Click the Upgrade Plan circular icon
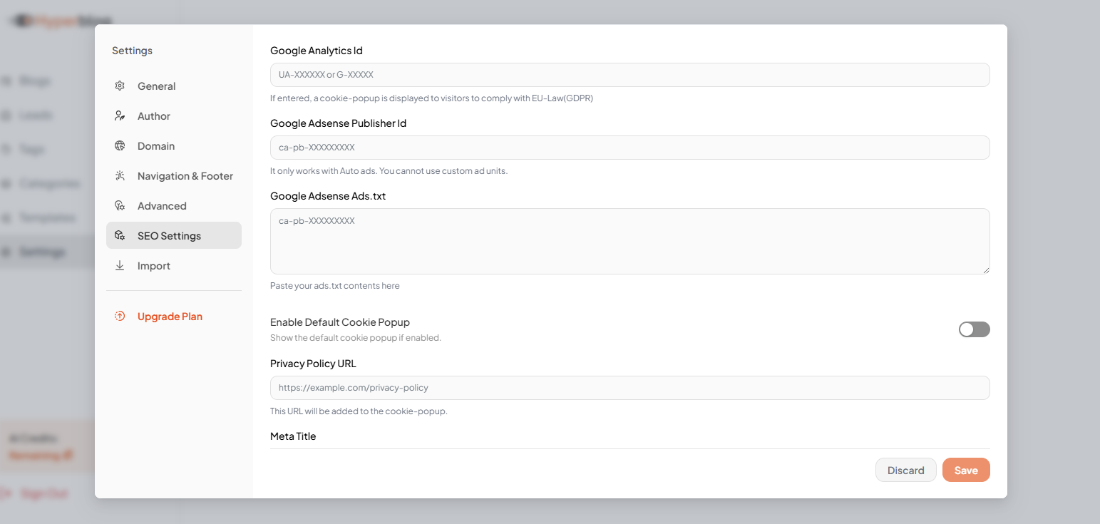 tap(119, 316)
